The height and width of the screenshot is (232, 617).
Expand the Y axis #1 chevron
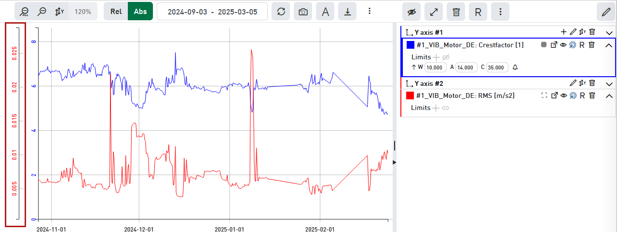(x=609, y=32)
